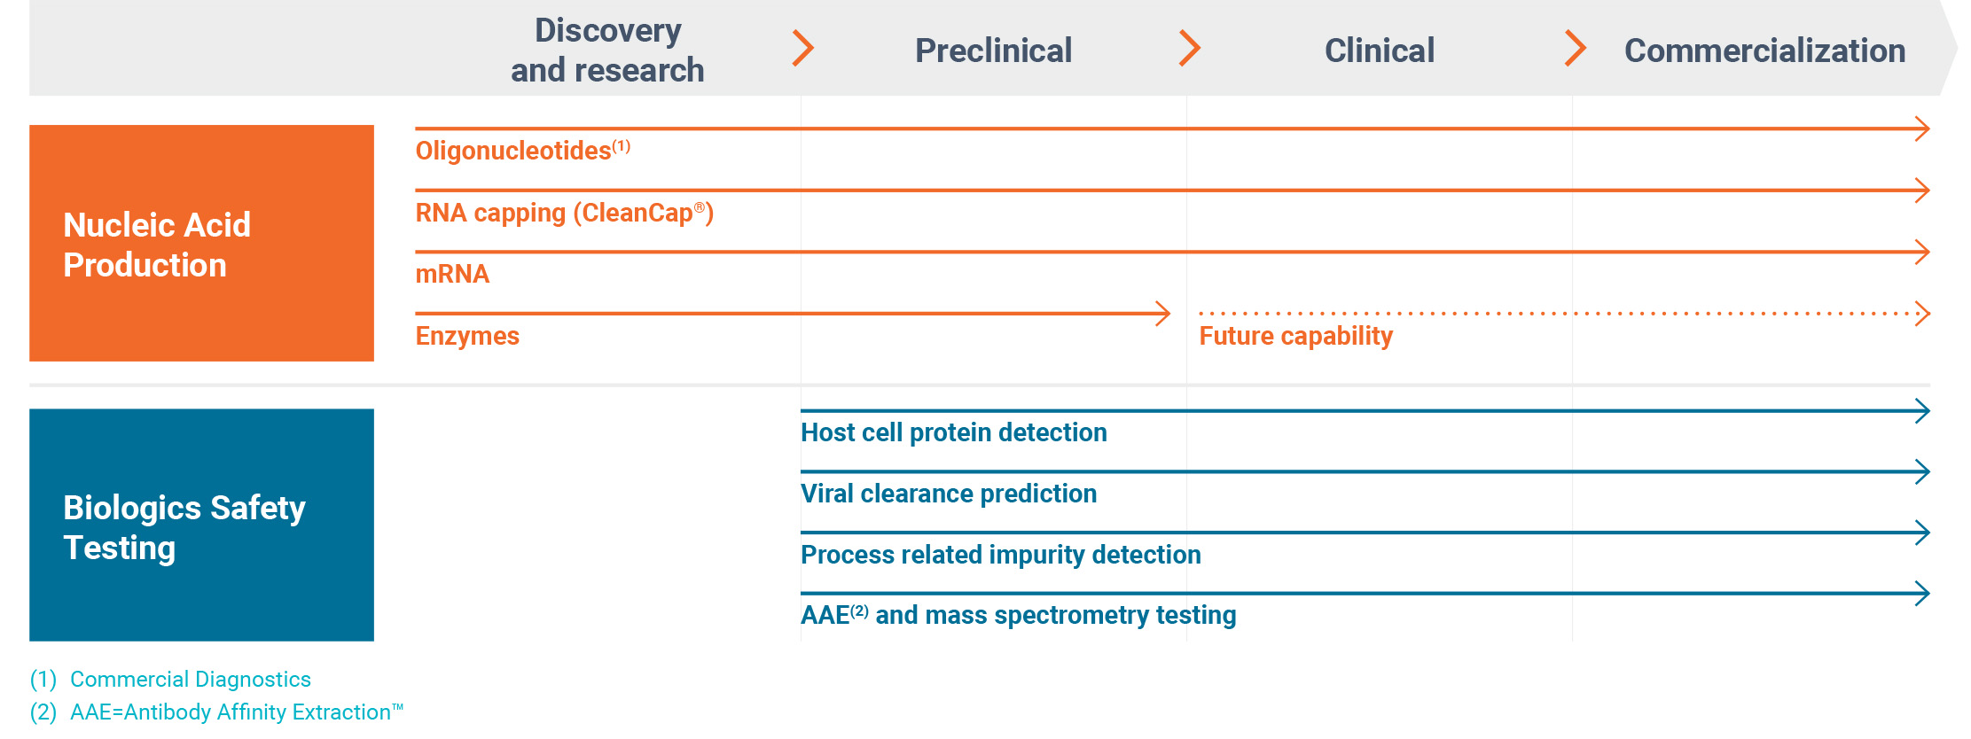Viewport: 1971px width, 739px height.
Task: Select the Preclinical stage heading
Action: 993,51
